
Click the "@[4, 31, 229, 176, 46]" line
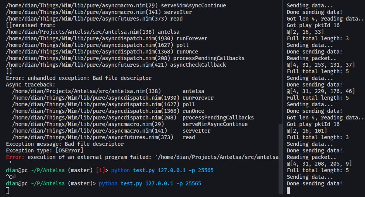[321, 91]
